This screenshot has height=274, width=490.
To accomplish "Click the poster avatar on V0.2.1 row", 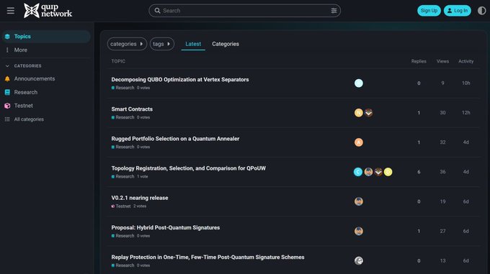I will coord(358,201).
